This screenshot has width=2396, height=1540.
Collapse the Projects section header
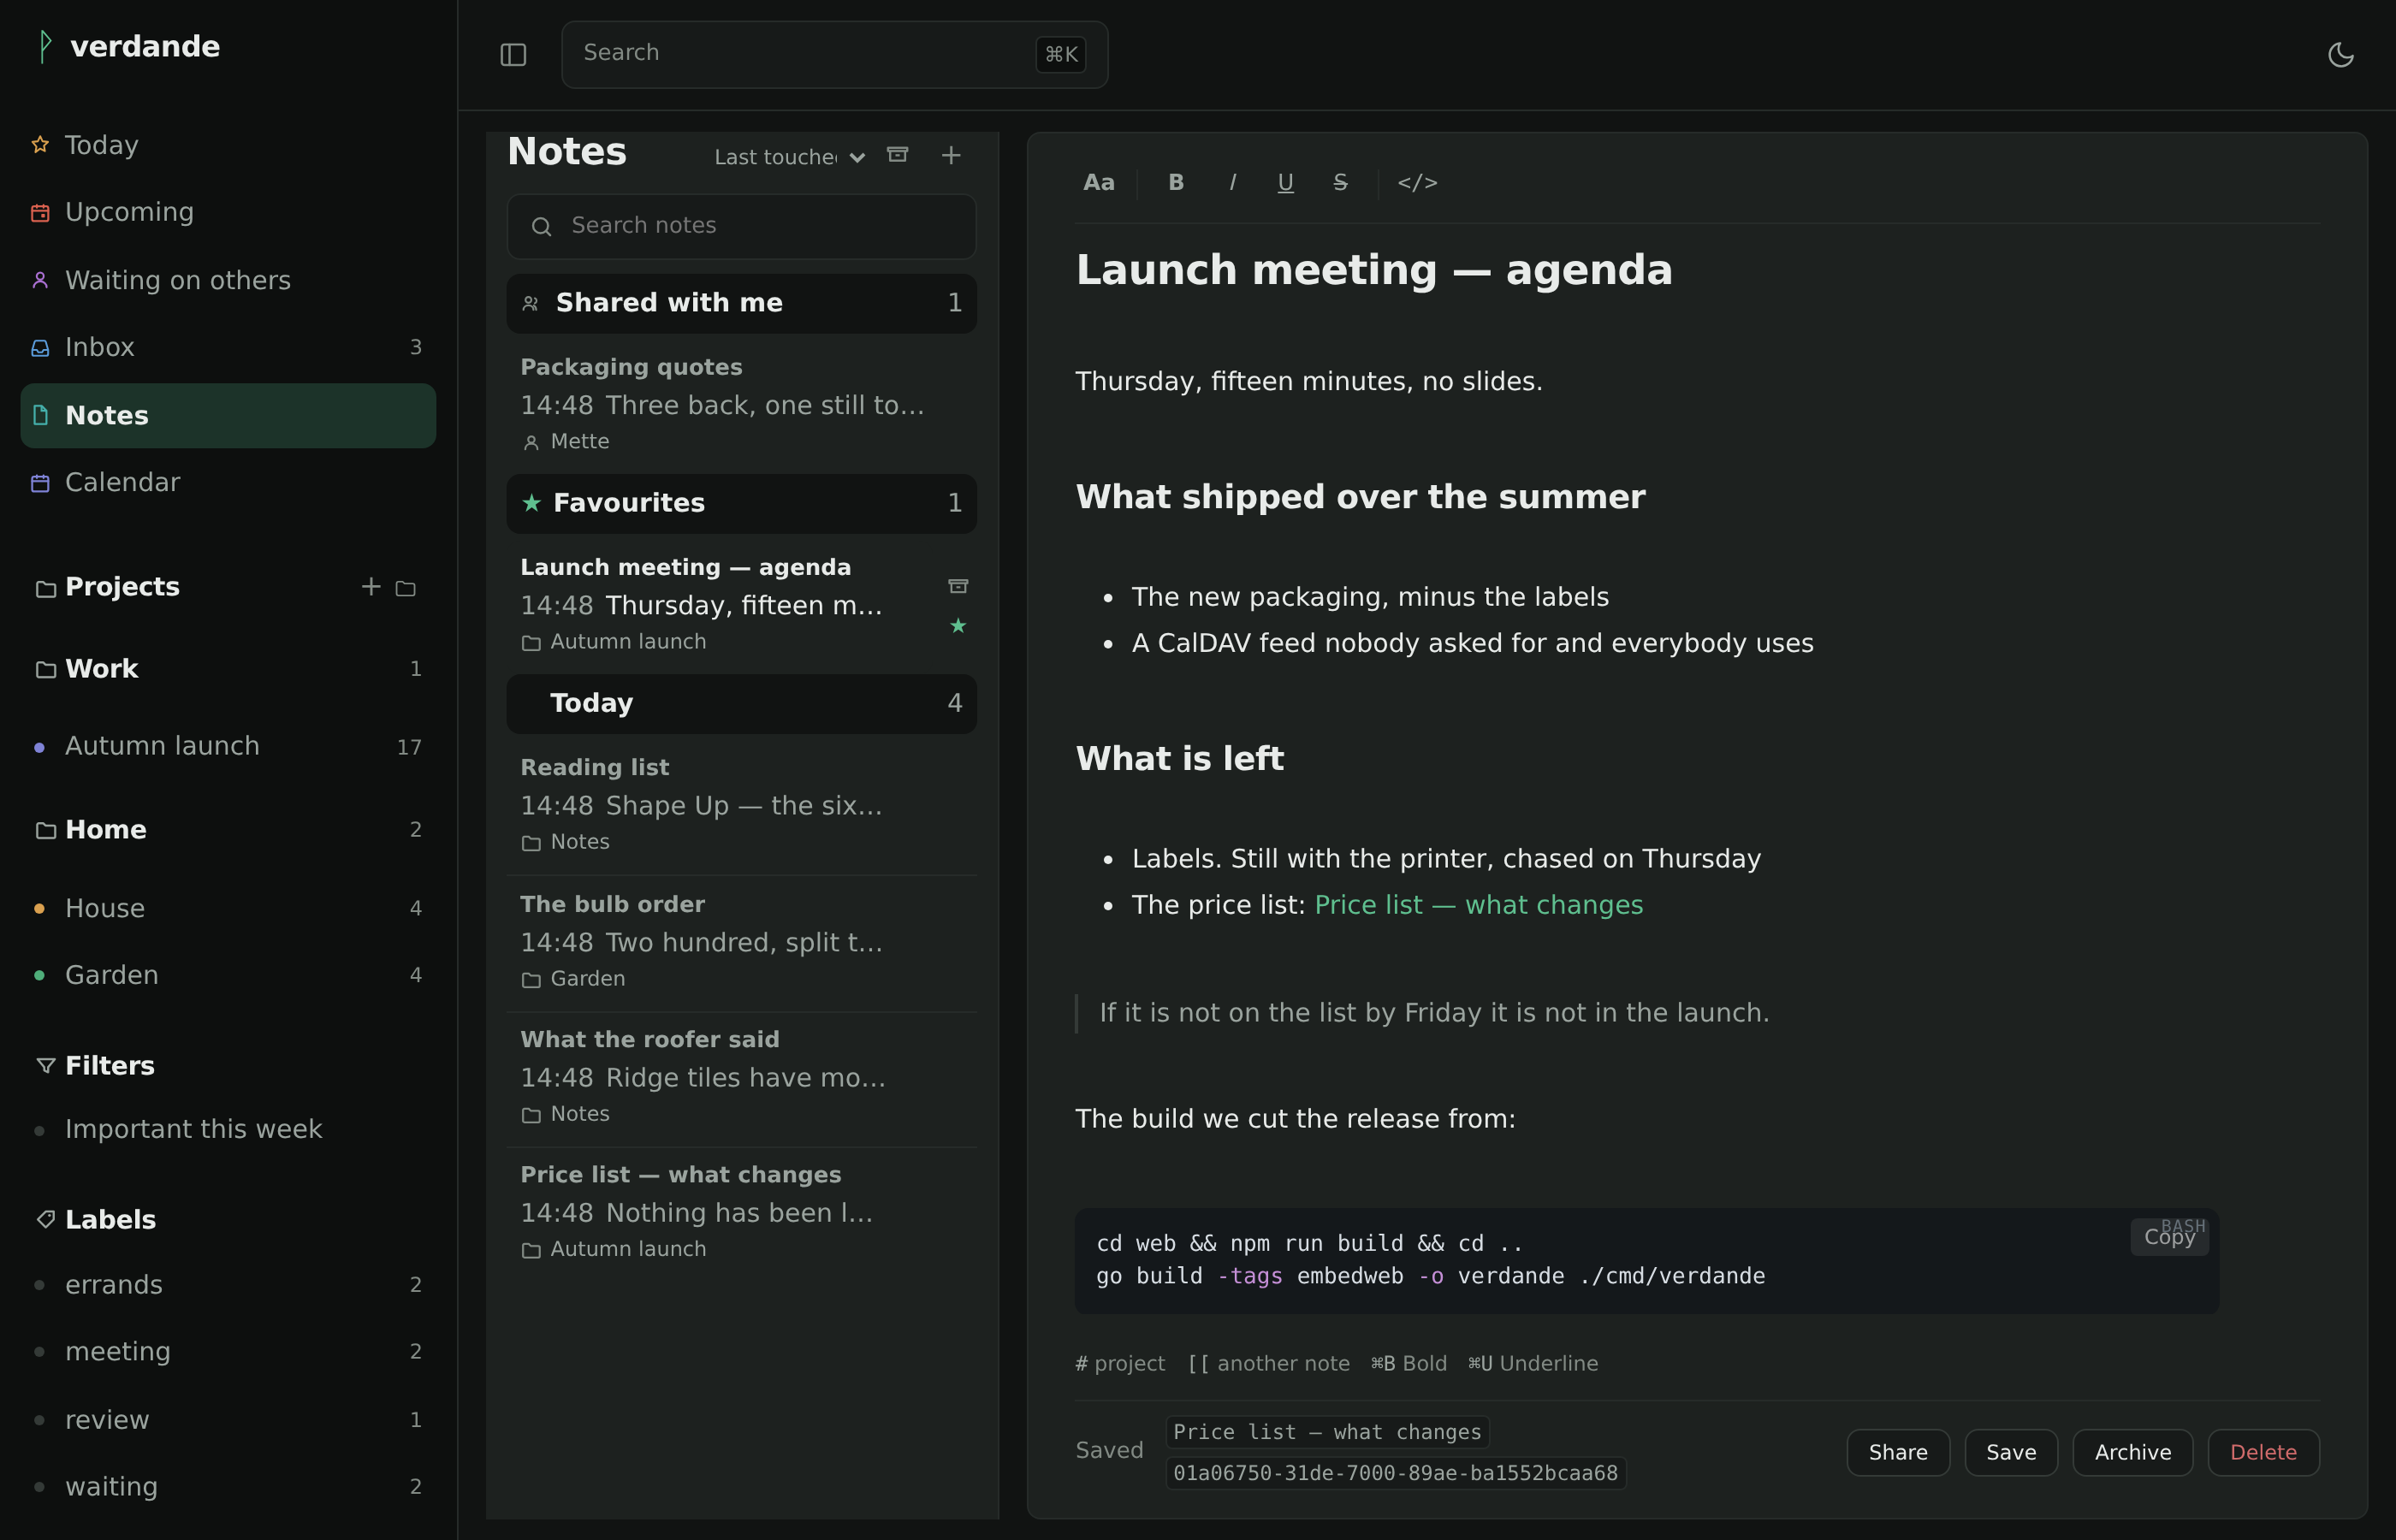pyautogui.click(x=122, y=587)
